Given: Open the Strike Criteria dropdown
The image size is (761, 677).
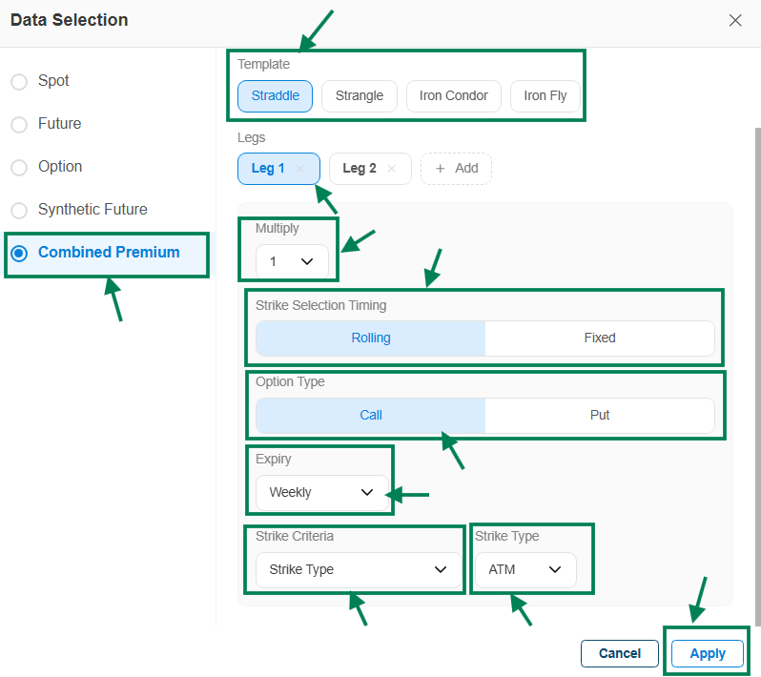Looking at the screenshot, I should click(359, 570).
